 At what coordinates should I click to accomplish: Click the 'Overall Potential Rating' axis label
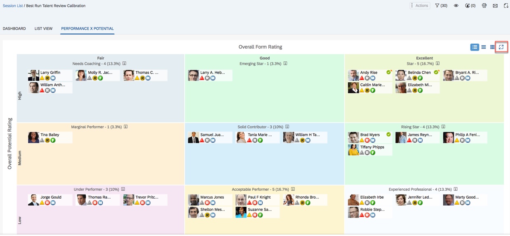(10, 143)
